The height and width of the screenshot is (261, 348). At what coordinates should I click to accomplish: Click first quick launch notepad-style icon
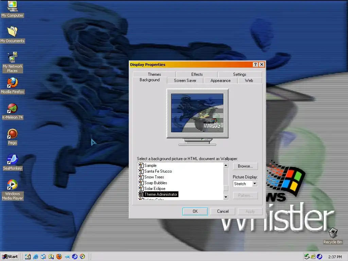point(28,257)
